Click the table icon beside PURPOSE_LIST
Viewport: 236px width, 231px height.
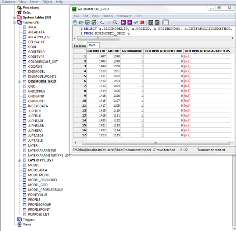[x=24, y=214]
